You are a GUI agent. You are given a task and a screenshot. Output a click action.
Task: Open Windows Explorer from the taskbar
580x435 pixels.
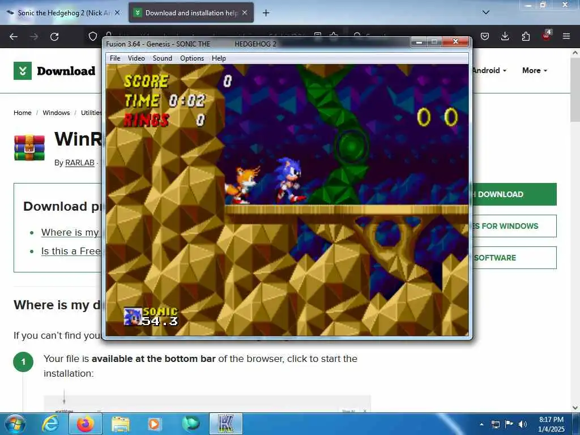tap(120, 424)
